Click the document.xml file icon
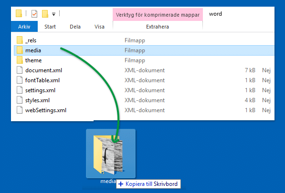Screen dimensions: 285x193 20,70
